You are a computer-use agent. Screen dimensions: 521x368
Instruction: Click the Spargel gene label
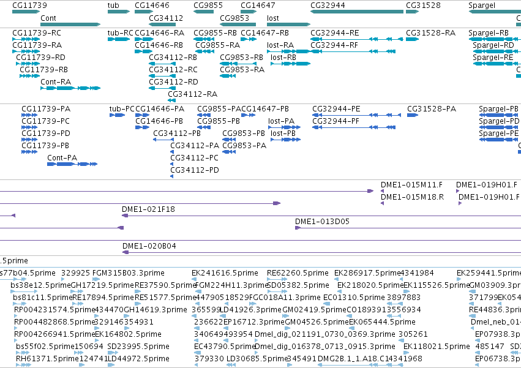click(482, 6)
